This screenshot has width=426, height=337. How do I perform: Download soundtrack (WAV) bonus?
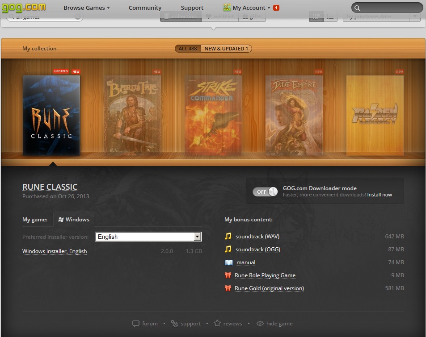pyautogui.click(x=257, y=236)
